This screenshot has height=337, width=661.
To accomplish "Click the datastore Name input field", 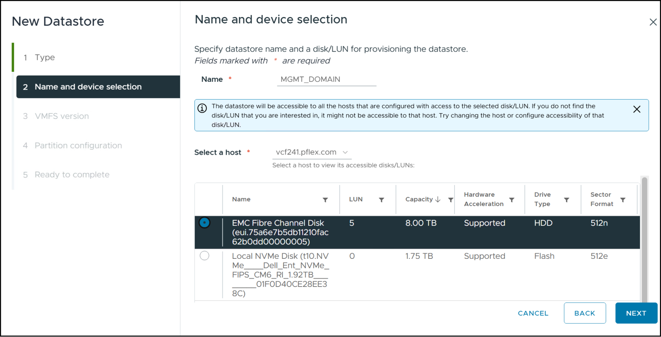I will point(327,79).
